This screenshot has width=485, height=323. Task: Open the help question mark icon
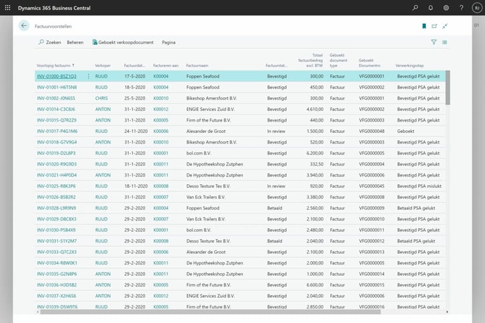[462, 8]
